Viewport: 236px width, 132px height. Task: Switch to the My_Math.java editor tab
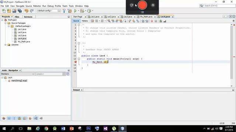(146, 17)
